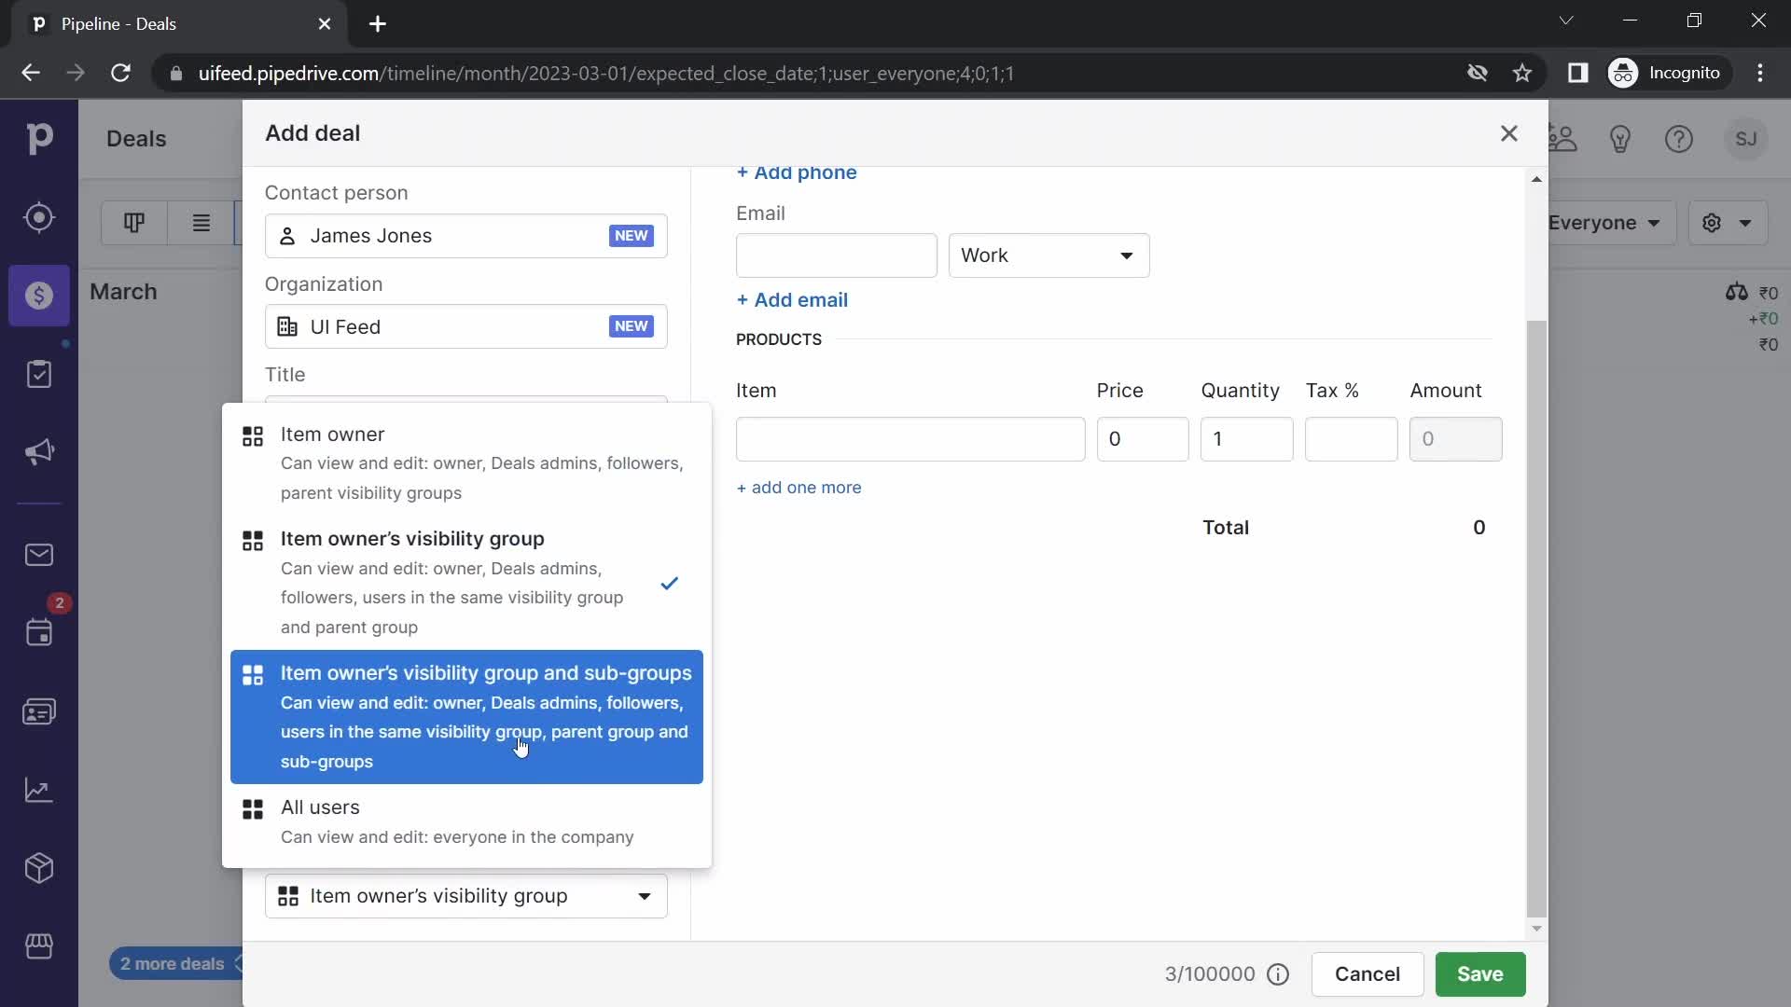The image size is (1791, 1007).
Task: Click the Pipedrive logo icon in sidebar
Action: (x=39, y=138)
